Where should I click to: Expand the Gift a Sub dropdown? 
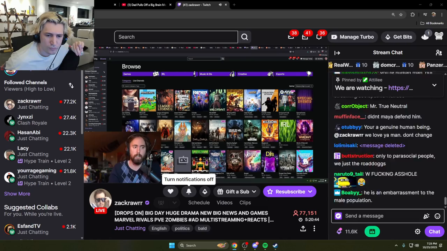point(254,191)
